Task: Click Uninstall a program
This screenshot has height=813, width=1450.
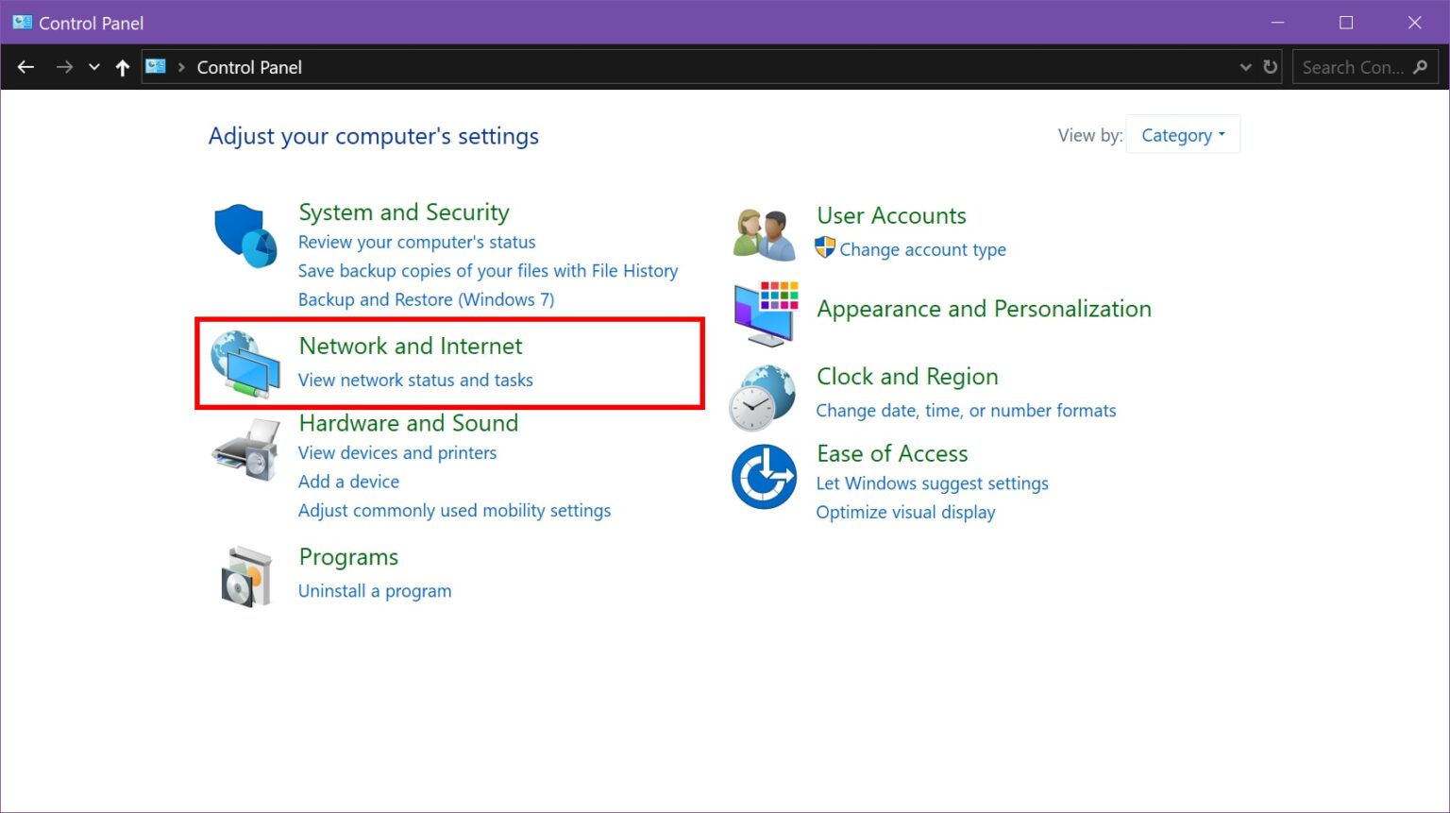Action: coord(375,591)
